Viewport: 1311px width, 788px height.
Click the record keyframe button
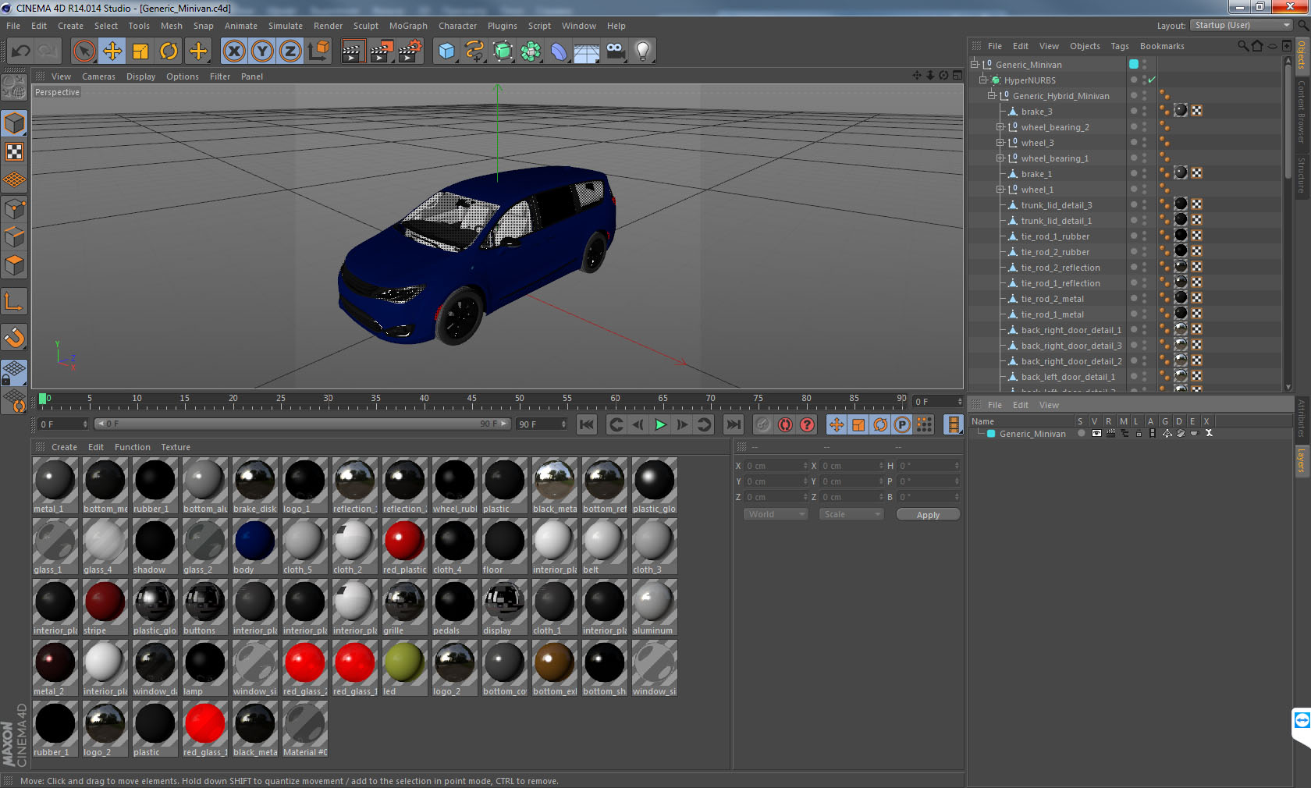763,424
